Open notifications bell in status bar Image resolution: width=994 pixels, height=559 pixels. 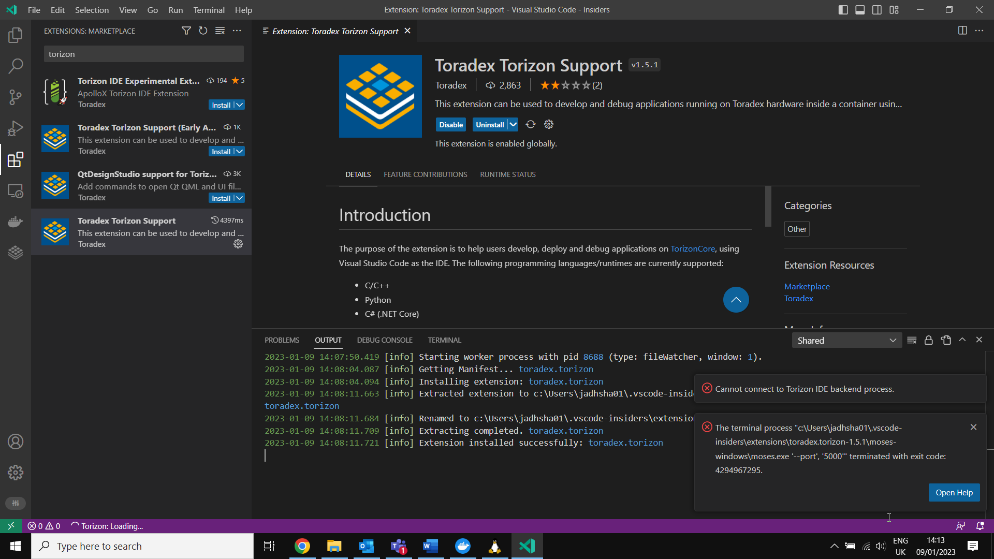[x=980, y=526]
